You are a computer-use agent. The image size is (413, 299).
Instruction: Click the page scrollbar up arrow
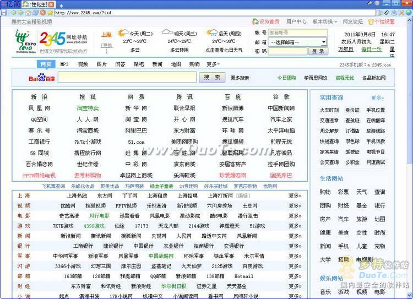(x=410, y=20)
